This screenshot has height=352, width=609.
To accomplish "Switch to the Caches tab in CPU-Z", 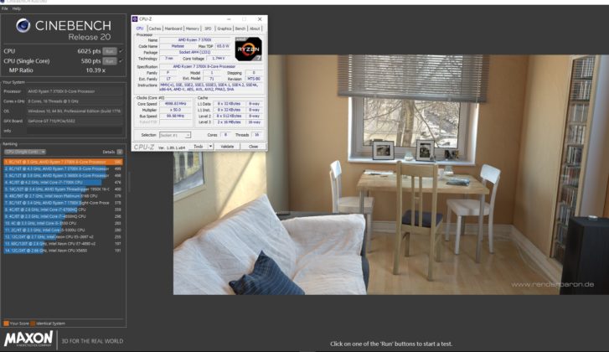I will [x=155, y=28].
